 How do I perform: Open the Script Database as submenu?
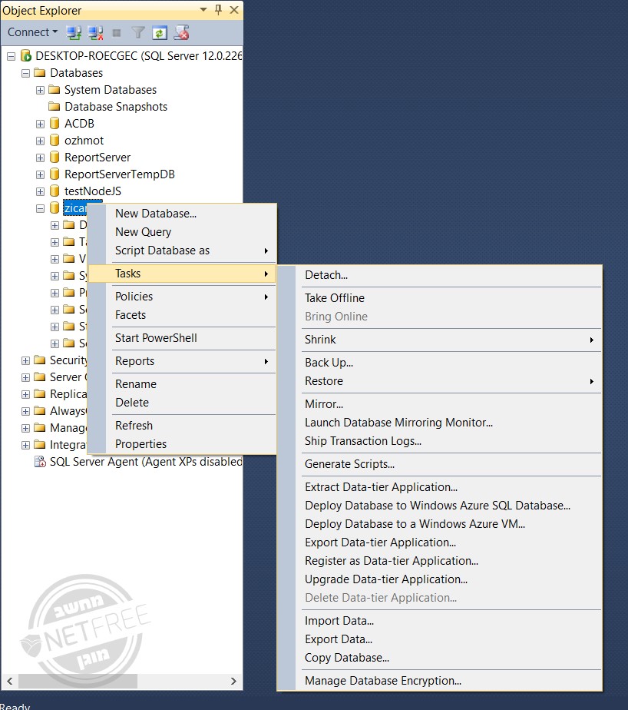click(x=182, y=250)
